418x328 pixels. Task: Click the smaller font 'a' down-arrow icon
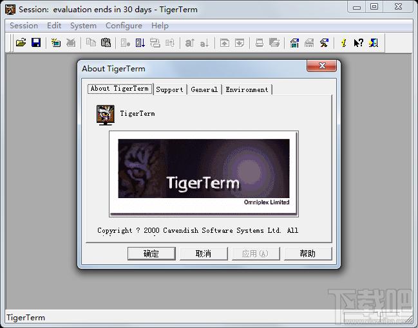tap(204, 42)
